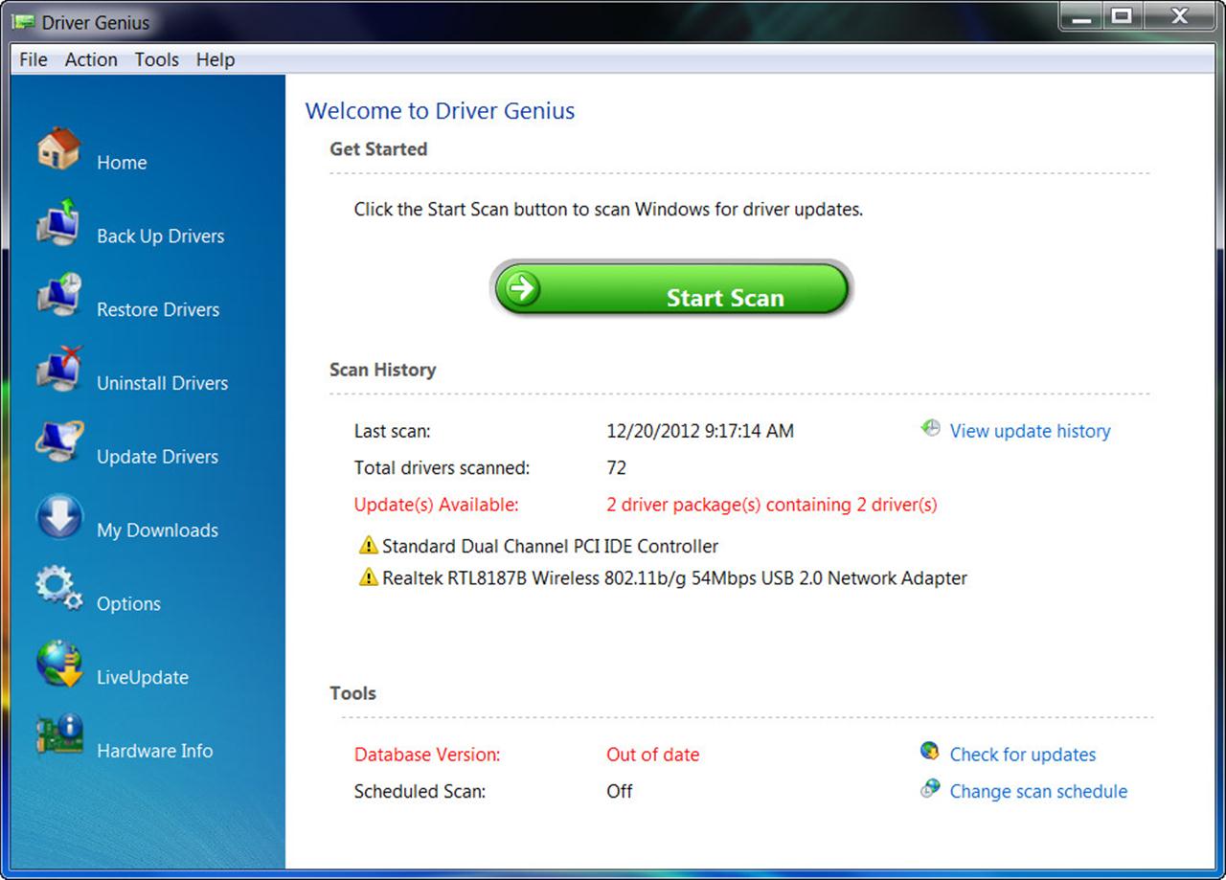The width and height of the screenshot is (1226, 880).
Task: Open the Help menu
Action: click(216, 59)
